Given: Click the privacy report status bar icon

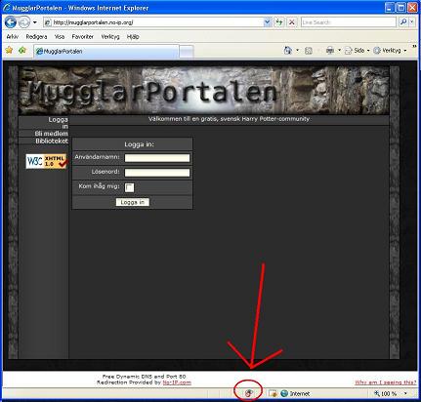Looking at the screenshot, I should coord(248,393).
